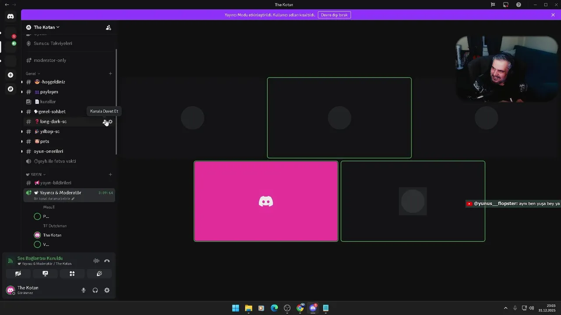This screenshot has height=315, width=561.
Task: Click the Add a Server plus icon
Action: [x=11, y=75]
